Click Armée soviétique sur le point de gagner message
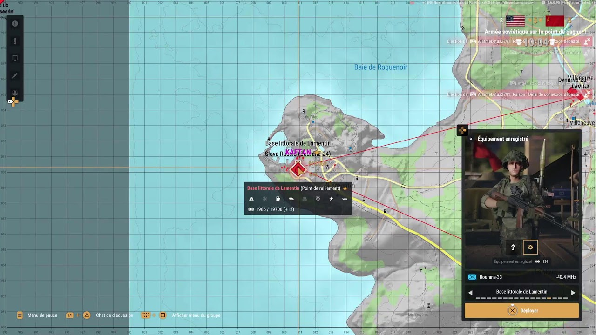The width and height of the screenshot is (596, 335). coord(535,32)
